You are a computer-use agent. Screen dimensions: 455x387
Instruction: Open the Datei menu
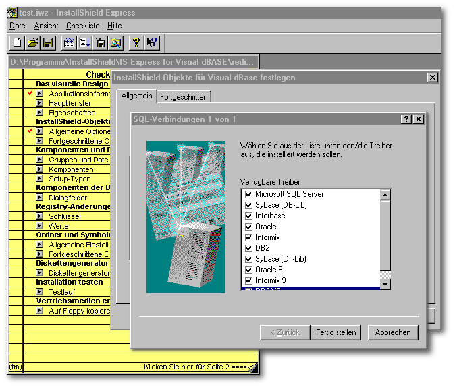tap(18, 26)
